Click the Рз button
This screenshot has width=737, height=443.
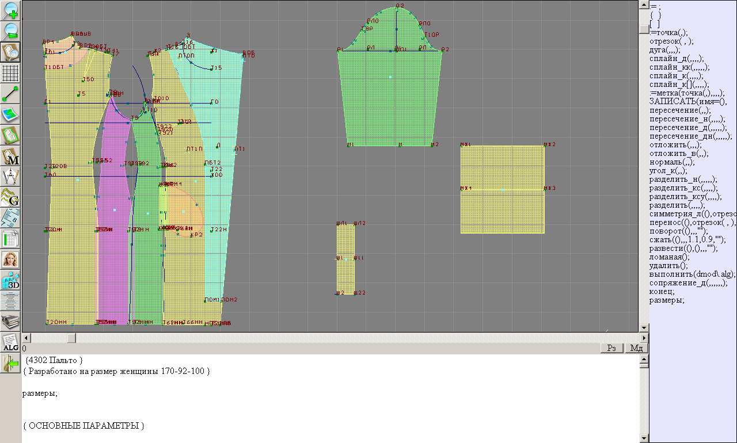point(612,348)
